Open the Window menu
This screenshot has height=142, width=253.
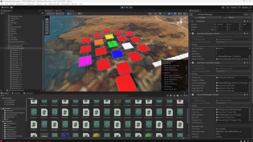pyautogui.click(x=74, y=4)
